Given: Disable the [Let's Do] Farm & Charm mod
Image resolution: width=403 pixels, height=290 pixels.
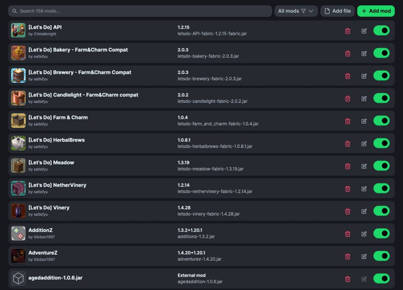Looking at the screenshot, I should tap(381, 121).
